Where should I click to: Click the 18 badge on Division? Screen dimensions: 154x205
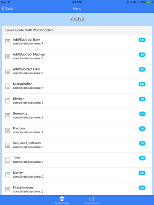pyautogui.click(x=142, y=99)
